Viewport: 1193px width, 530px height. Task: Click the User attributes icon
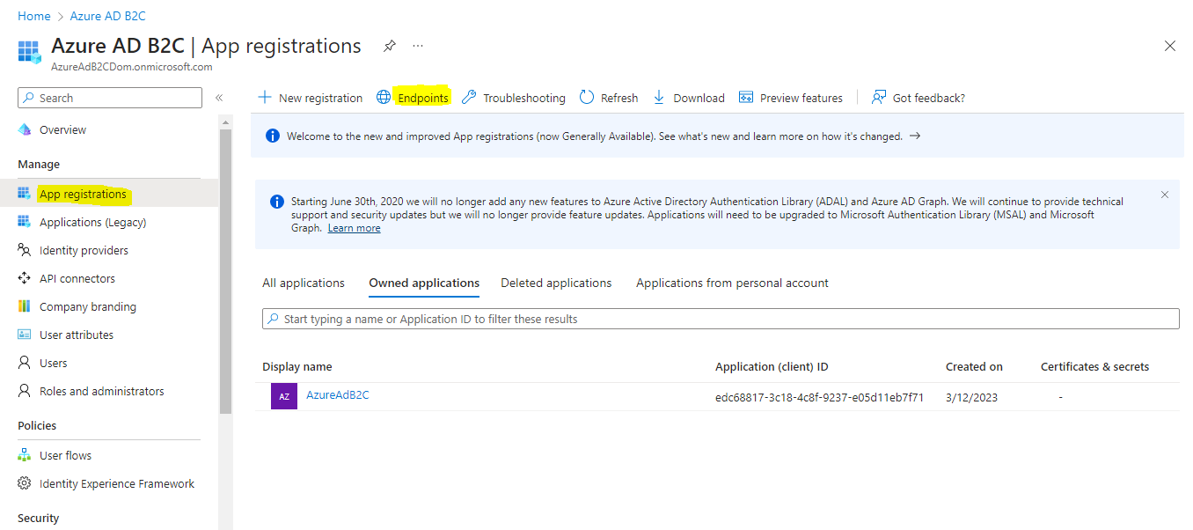pyautogui.click(x=25, y=335)
